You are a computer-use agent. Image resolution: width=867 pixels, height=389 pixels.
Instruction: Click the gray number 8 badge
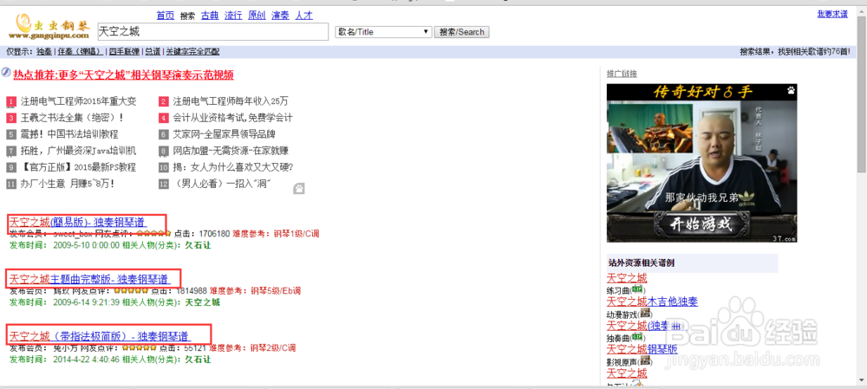pos(164,152)
